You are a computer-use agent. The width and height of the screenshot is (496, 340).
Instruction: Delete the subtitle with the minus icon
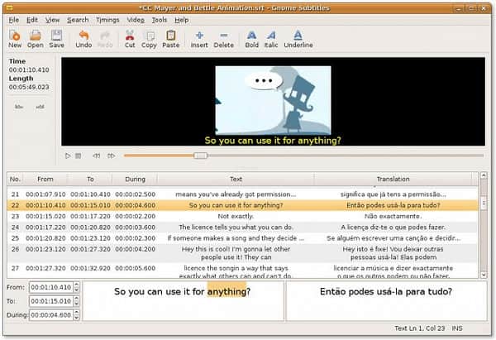click(x=224, y=39)
